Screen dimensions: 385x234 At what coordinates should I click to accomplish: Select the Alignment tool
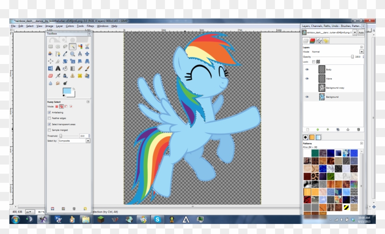coord(50,61)
